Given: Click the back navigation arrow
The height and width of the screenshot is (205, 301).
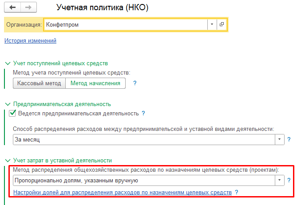Looking at the screenshot, I should pos(12,8).
